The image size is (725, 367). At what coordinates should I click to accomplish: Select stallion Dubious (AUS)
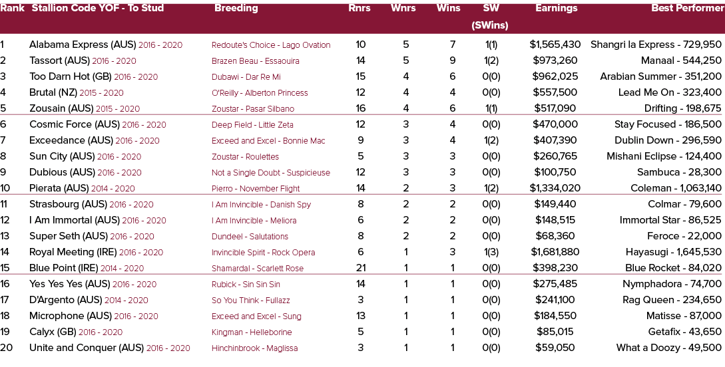point(62,172)
